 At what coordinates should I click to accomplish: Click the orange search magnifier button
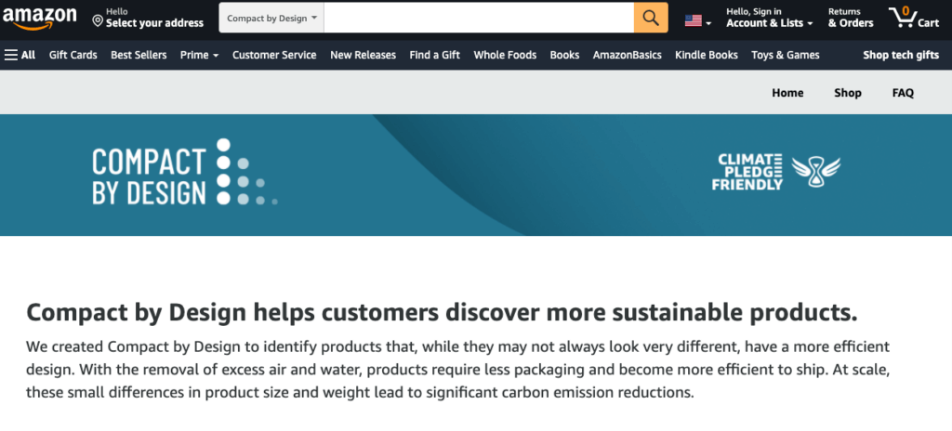click(x=651, y=18)
